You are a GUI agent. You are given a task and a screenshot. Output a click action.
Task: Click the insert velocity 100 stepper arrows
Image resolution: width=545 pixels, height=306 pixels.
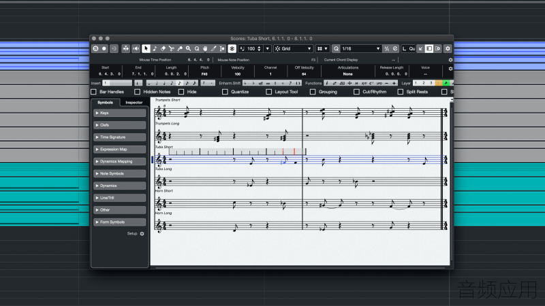tap(259, 49)
